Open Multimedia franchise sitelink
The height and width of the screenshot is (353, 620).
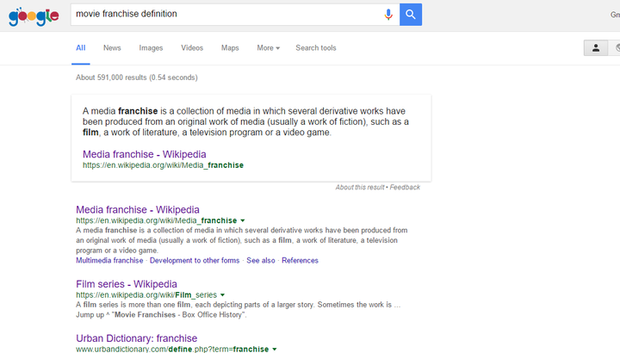click(x=109, y=261)
